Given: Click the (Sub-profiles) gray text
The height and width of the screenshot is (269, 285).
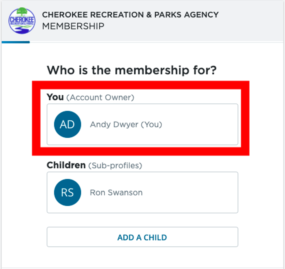Looking at the screenshot, I should coord(115,166).
